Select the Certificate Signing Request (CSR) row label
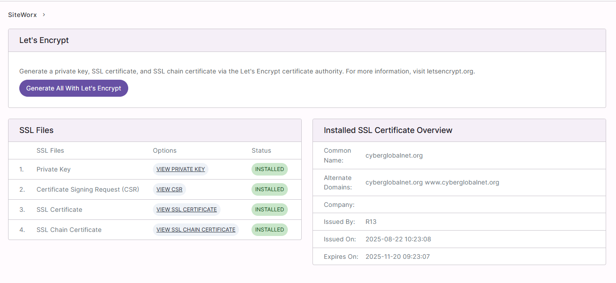This screenshot has height=283, width=616. pyautogui.click(x=88, y=189)
